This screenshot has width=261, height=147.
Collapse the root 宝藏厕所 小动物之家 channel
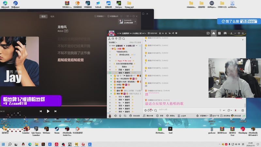110,46
